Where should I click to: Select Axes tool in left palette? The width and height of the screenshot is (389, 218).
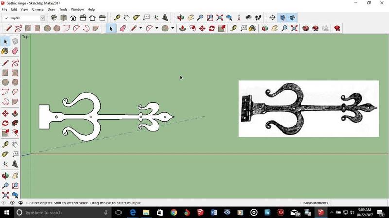click(x=5, y=164)
